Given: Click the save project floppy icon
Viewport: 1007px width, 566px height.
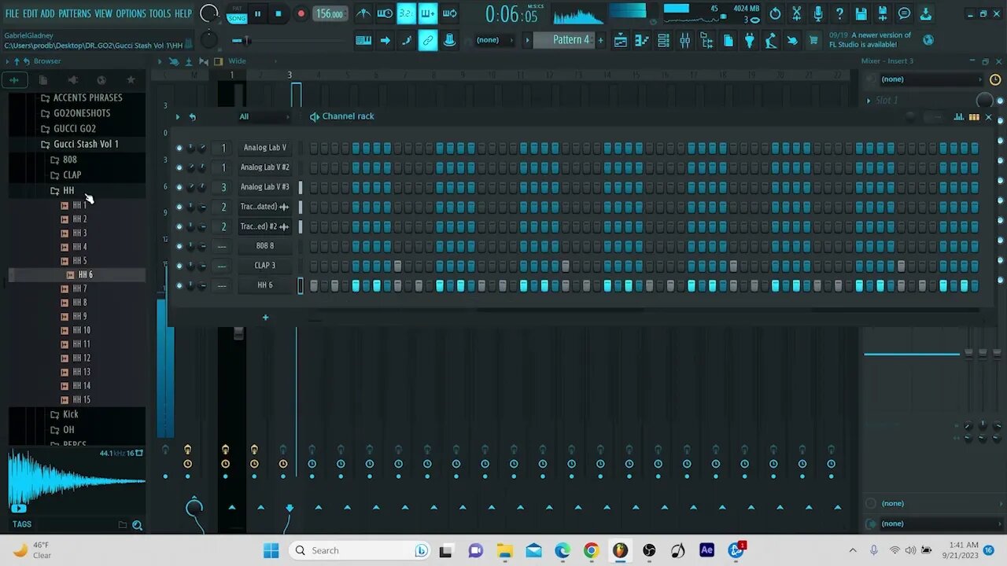Looking at the screenshot, I should (x=861, y=13).
